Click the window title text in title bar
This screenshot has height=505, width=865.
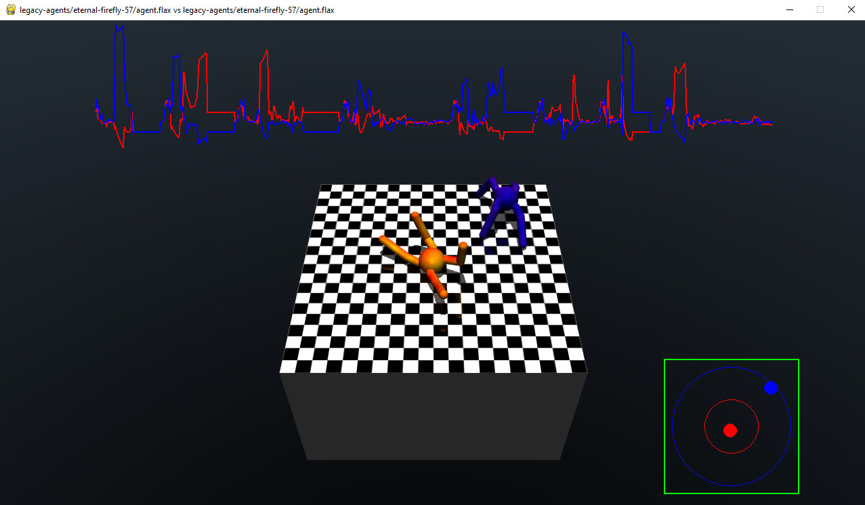coord(176,10)
